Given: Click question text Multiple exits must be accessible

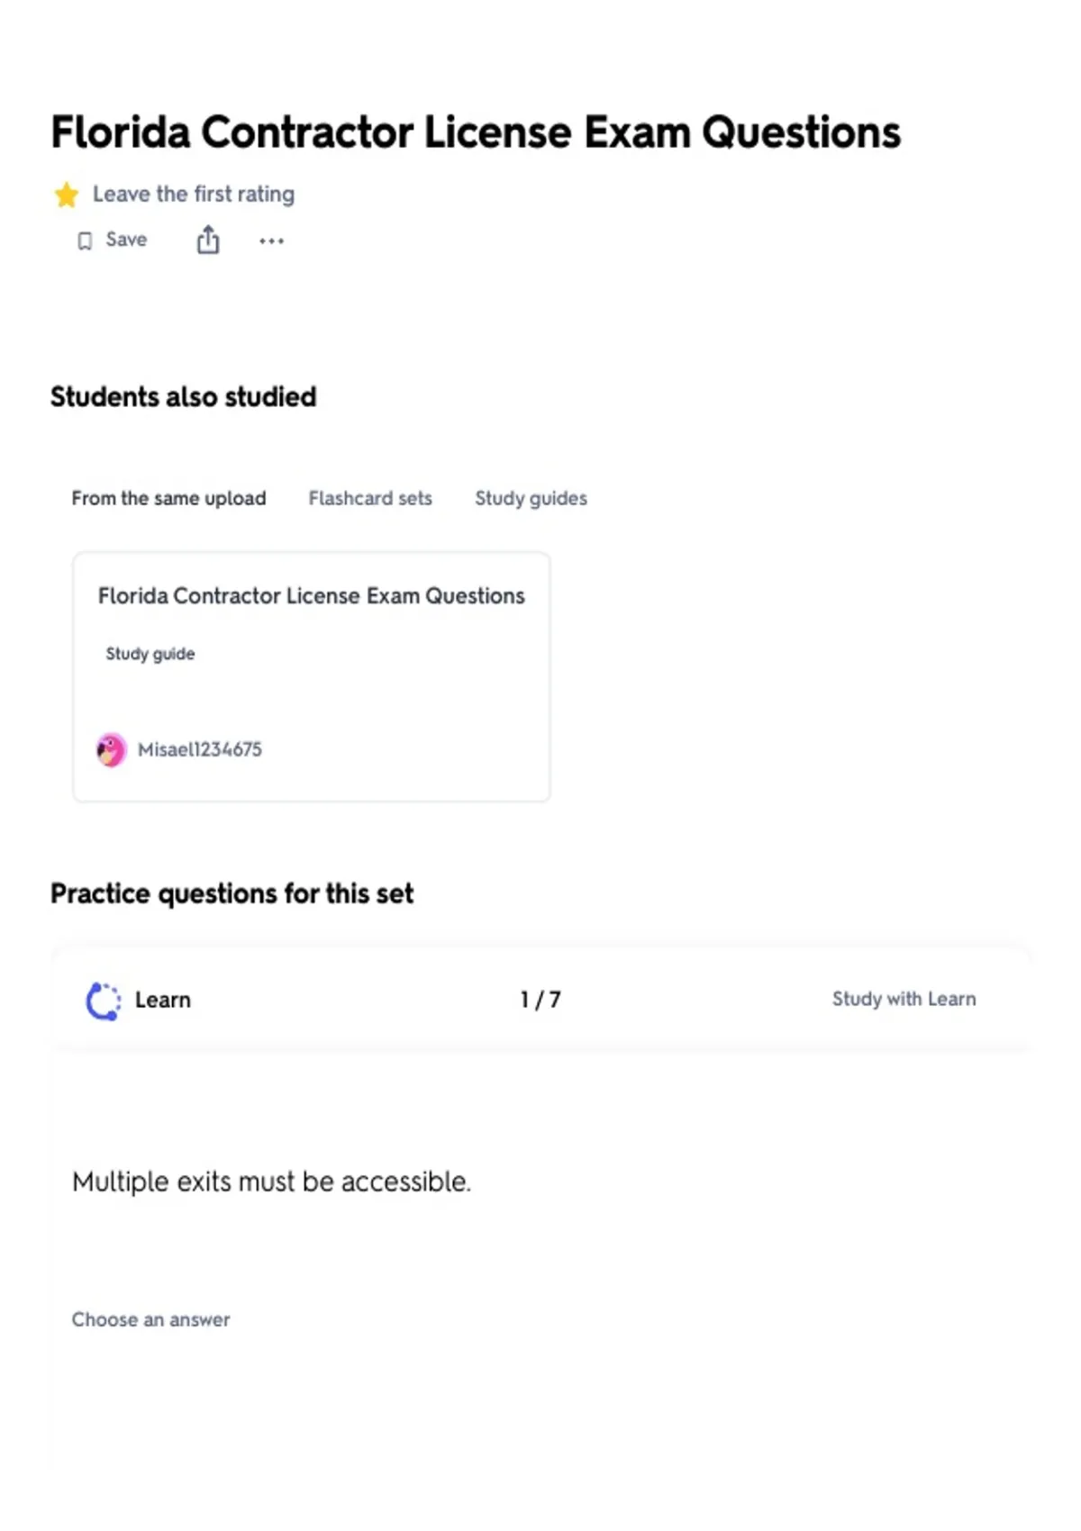Looking at the screenshot, I should pos(272,1182).
